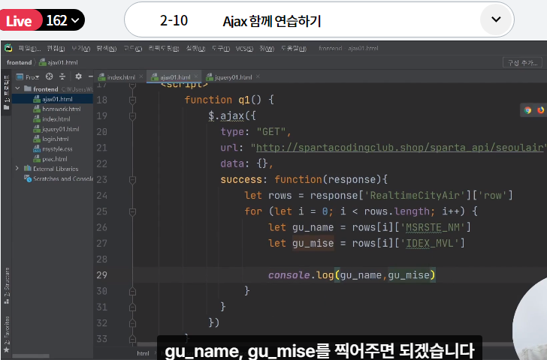Select prac.html in project tree
547x360 pixels.
tap(53, 159)
